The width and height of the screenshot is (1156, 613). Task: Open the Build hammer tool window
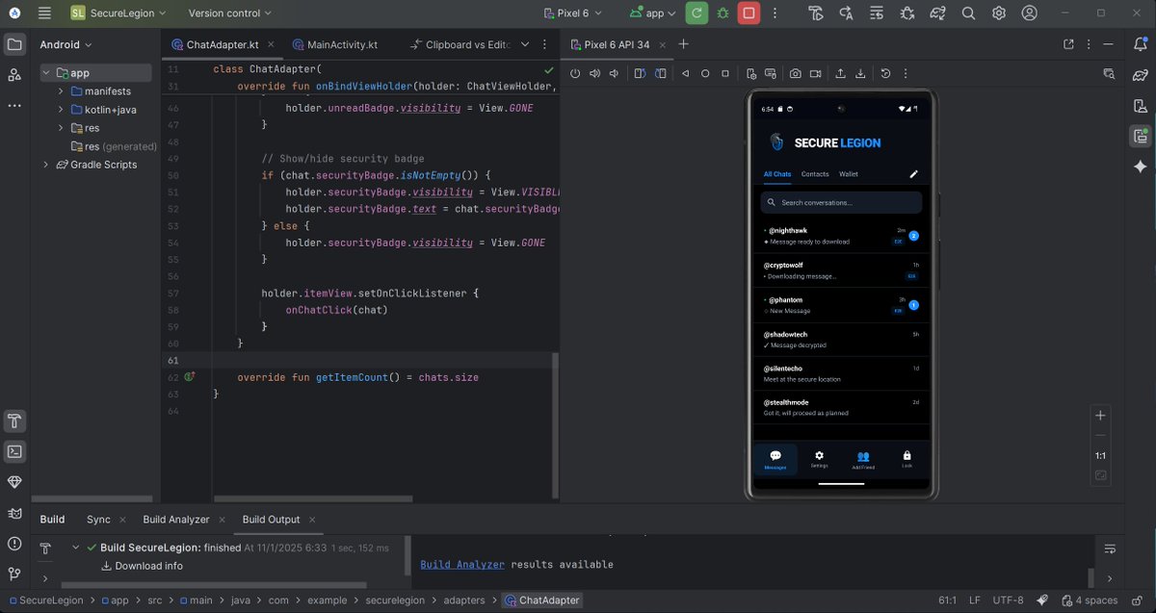tap(14, 421)
